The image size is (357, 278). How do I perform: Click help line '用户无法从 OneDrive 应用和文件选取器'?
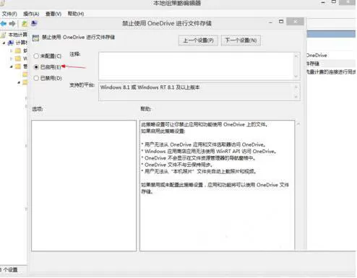click(x=204, y=144)
